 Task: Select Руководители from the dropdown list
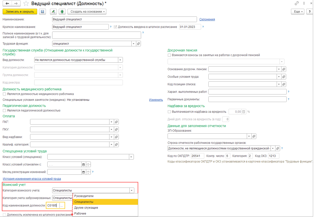(x=84, y=196)
